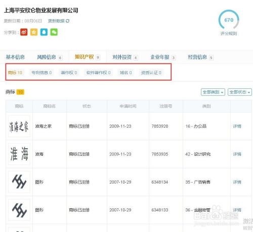
Task: Select the 著作权 0 sub-tab
Action: pos(69,73)
